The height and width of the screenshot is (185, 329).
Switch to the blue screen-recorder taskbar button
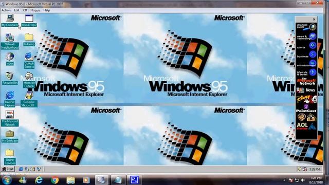pyautogui.click(x=134, y=180)
